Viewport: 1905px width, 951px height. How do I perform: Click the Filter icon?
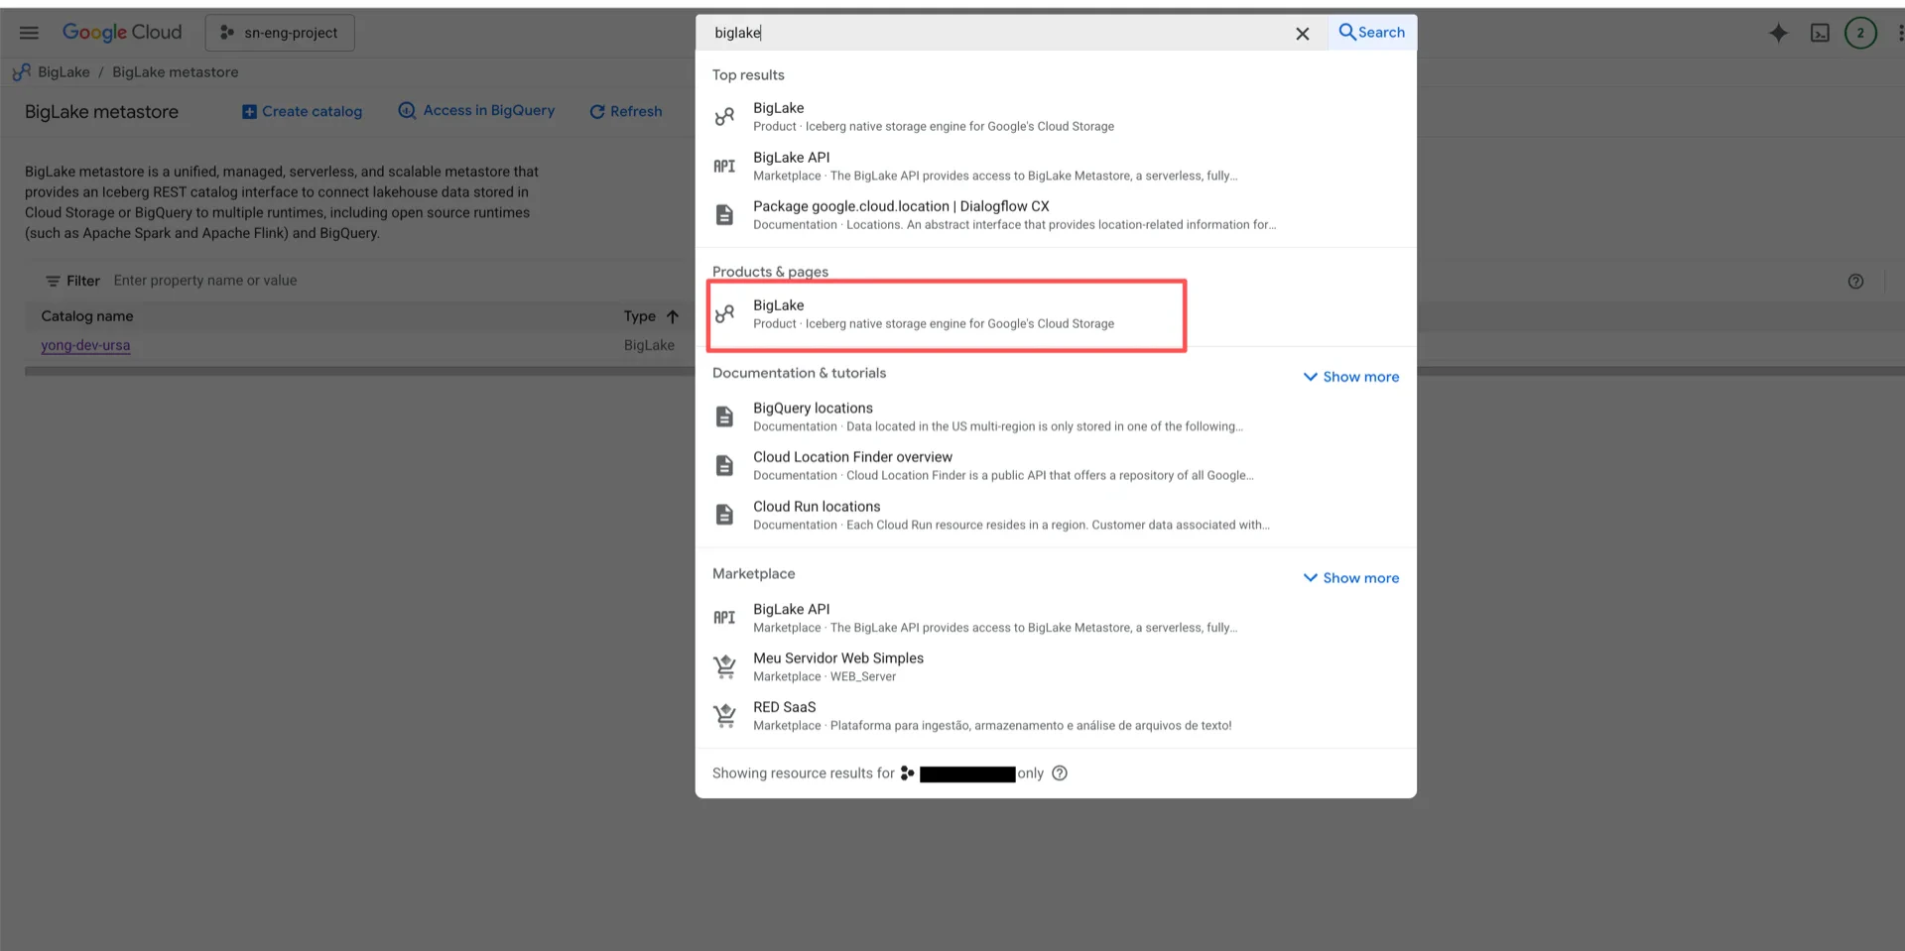tap(54, 281)
